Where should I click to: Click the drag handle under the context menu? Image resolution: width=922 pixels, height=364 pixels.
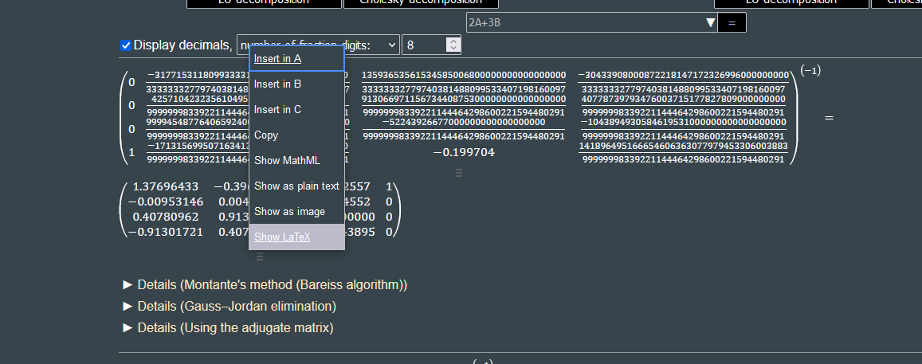[259, 256]
